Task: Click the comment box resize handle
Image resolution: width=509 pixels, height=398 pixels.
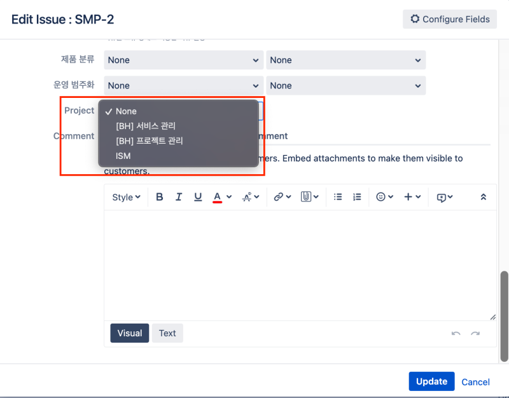Action: point(492,317)
